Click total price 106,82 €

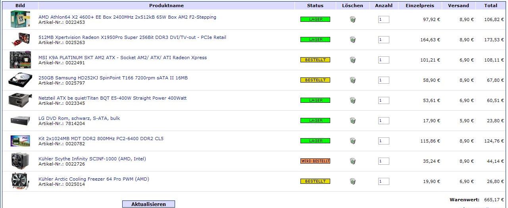tap(494, 19)
